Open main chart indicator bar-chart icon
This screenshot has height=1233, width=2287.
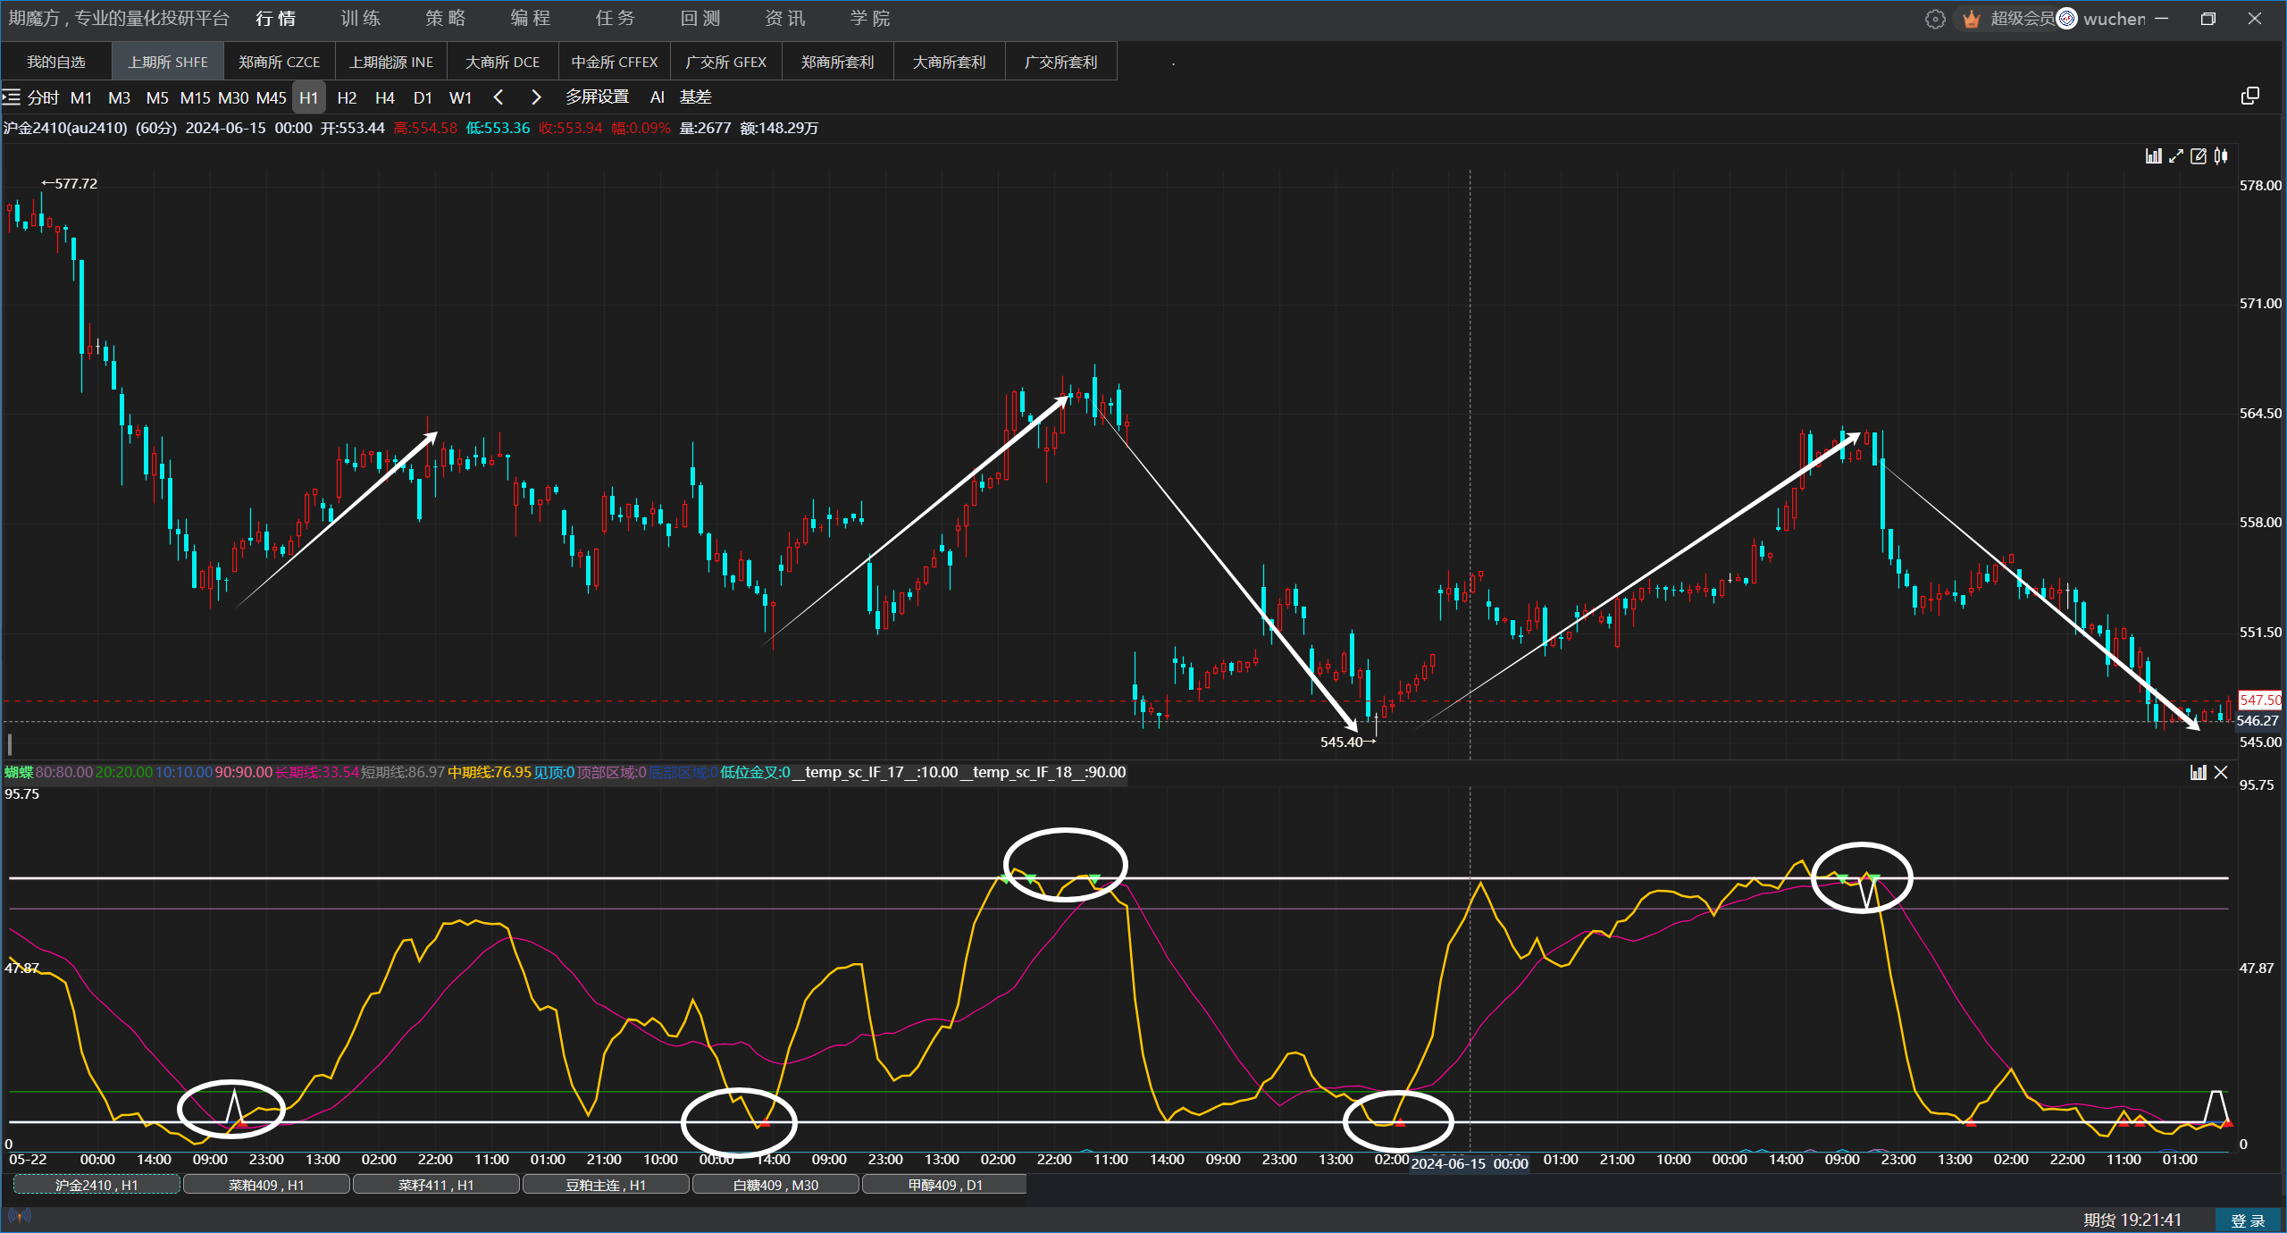[2154, 156]
